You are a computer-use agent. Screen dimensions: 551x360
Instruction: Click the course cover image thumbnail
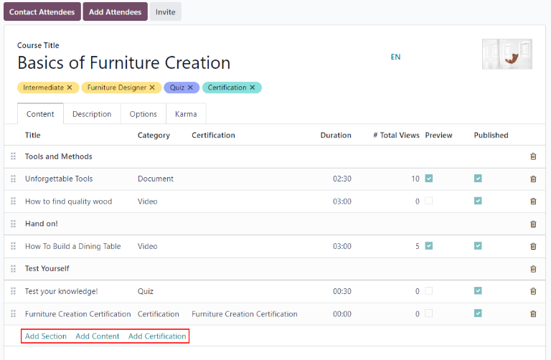507,54
